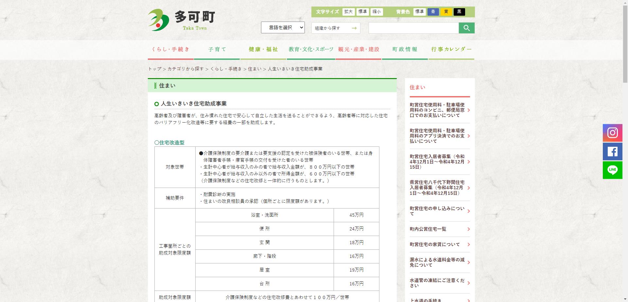Click くらし・手続き breadcrumb link

(x=226, y=69)
